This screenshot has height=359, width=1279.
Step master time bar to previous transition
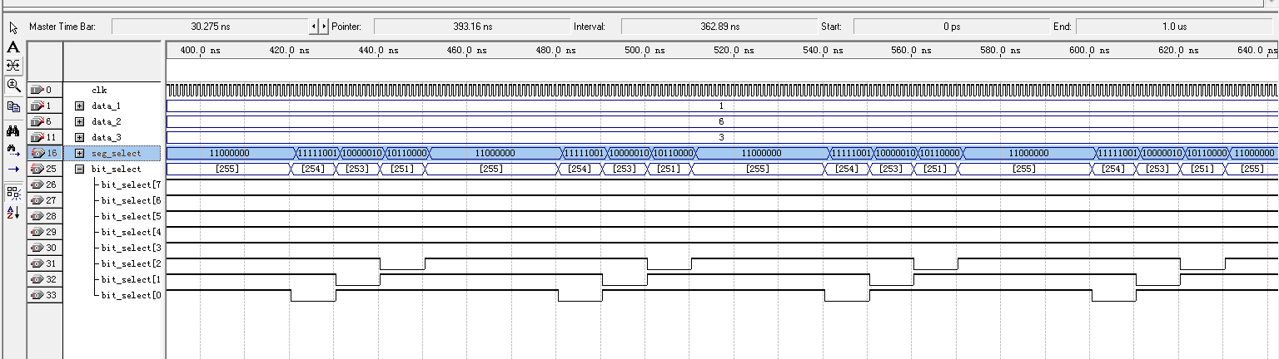(313, 27)
